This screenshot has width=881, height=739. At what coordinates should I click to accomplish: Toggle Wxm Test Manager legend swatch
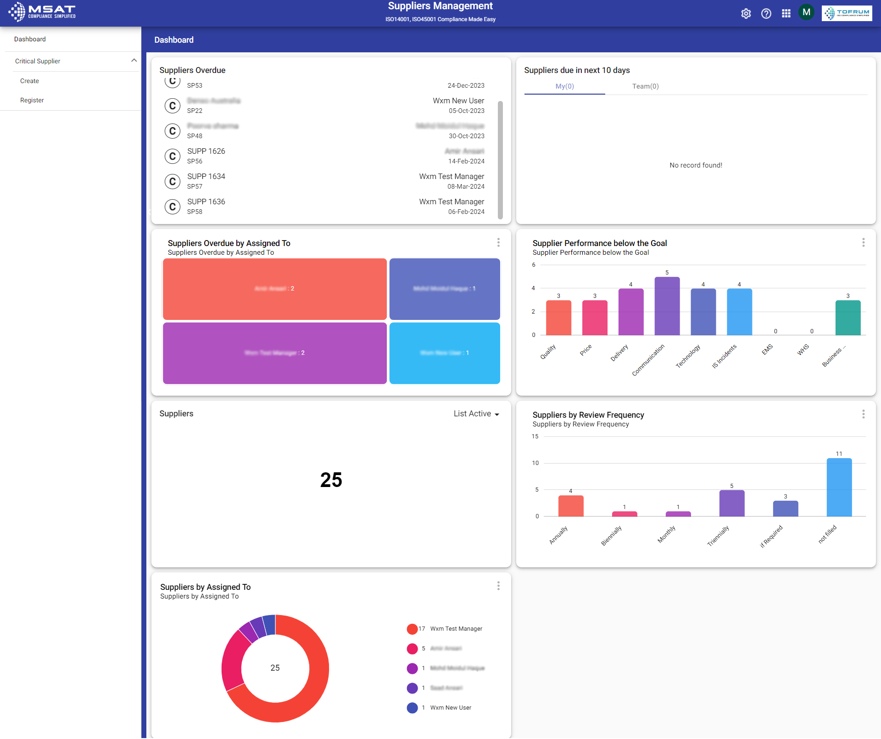[x=412, y=629]
